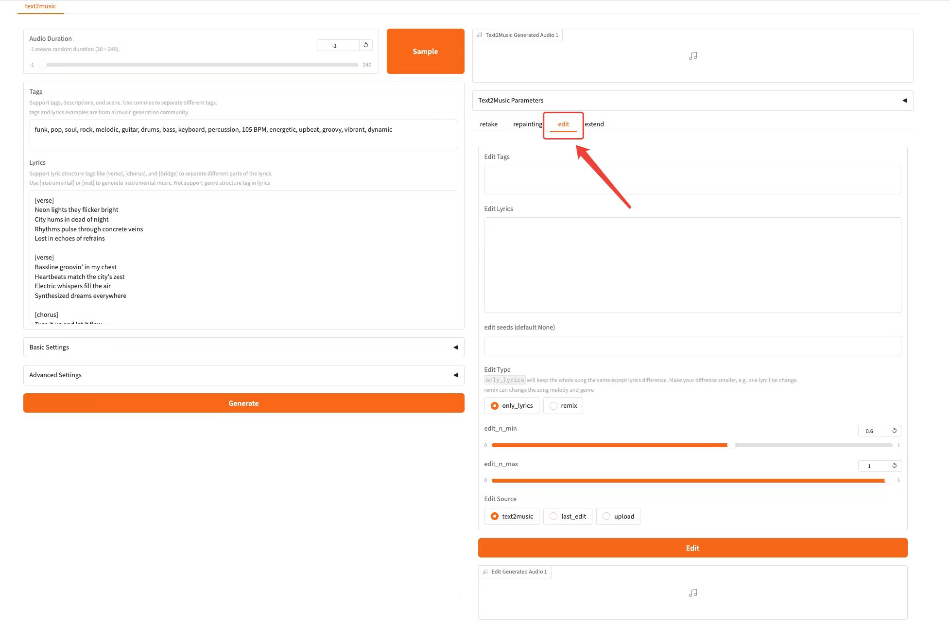Reset edit_n_min to default icon
Screen dimensions: 950x626
click(x=894, y=431)
